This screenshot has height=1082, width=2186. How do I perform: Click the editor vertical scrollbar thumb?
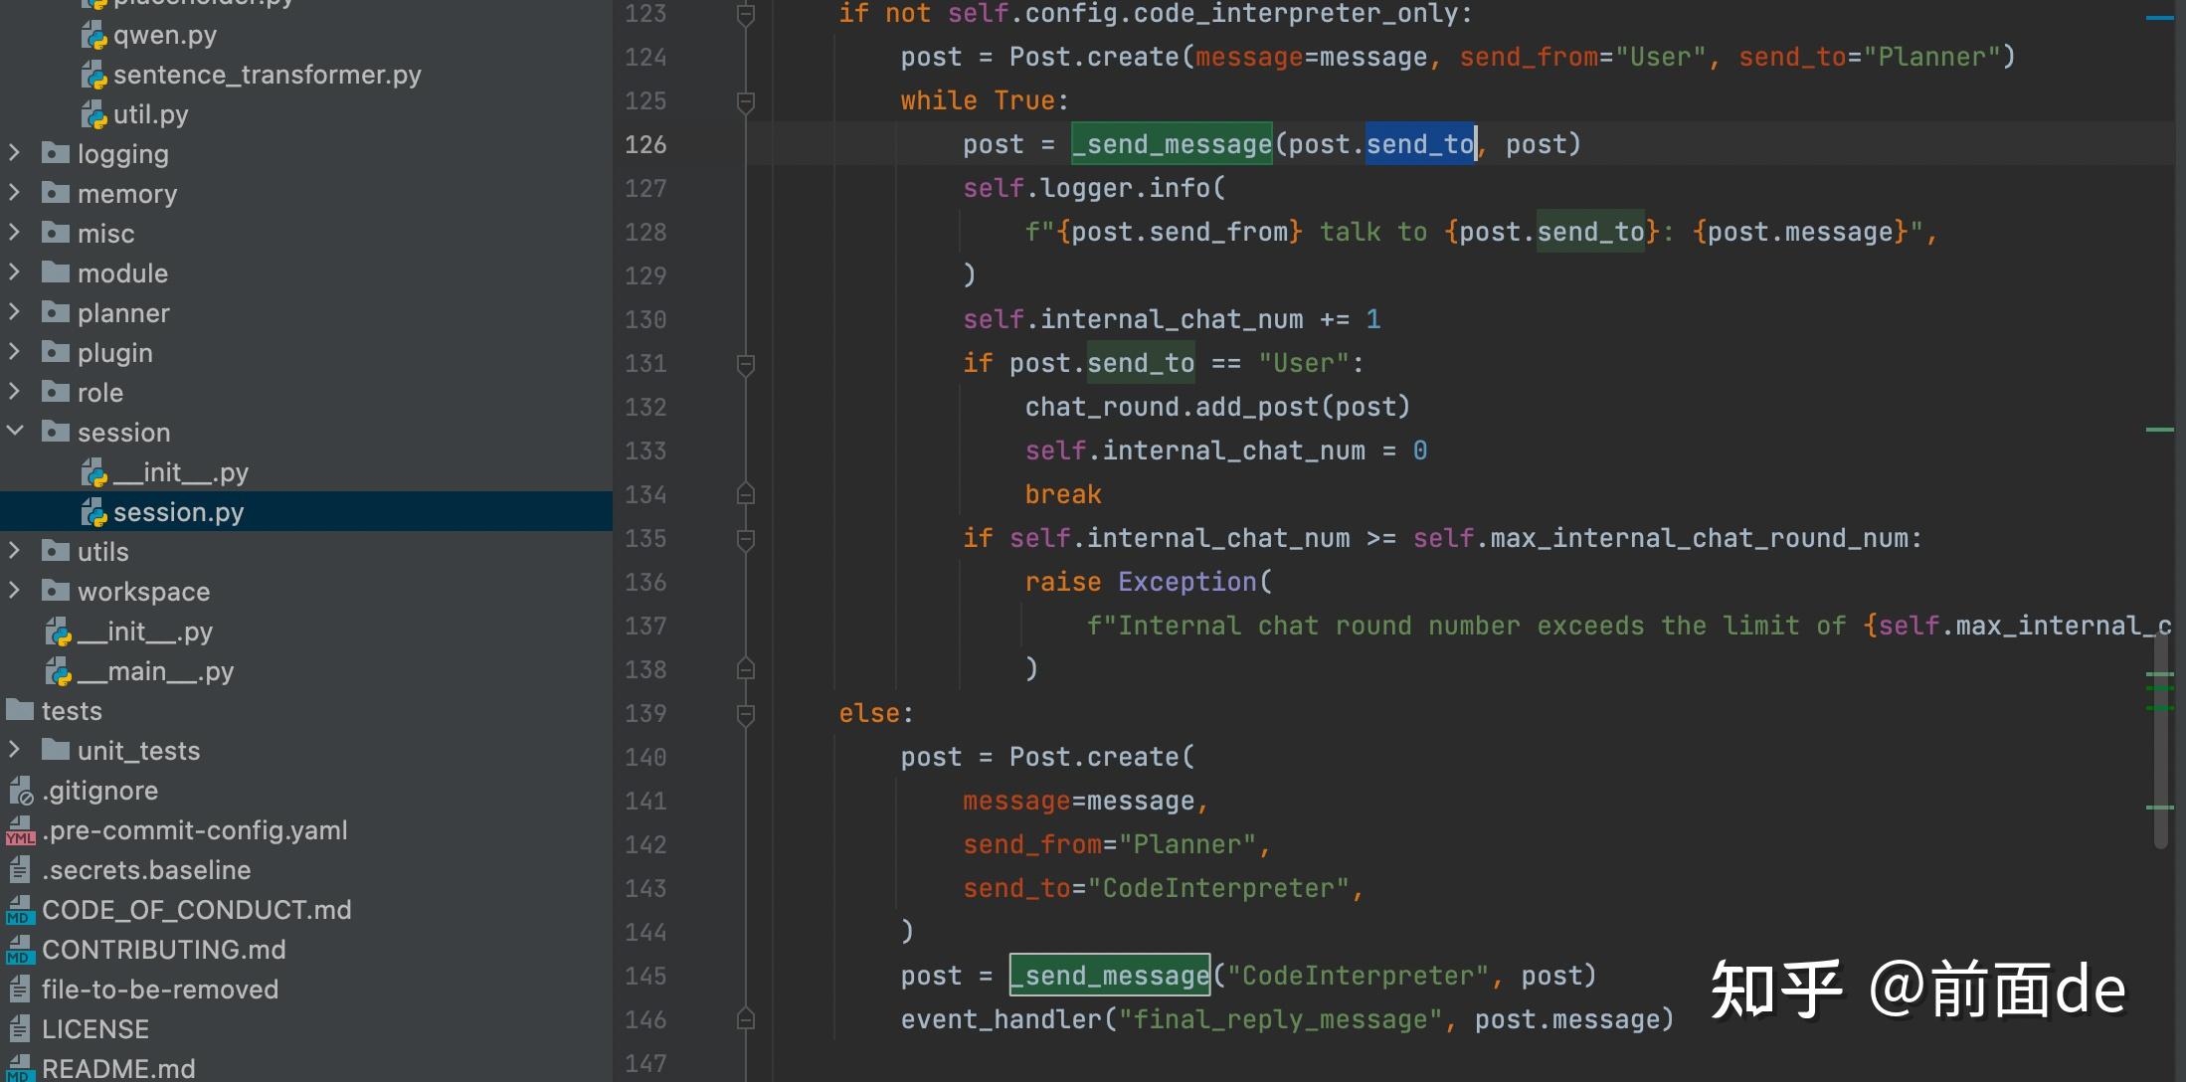[2160, 741]
